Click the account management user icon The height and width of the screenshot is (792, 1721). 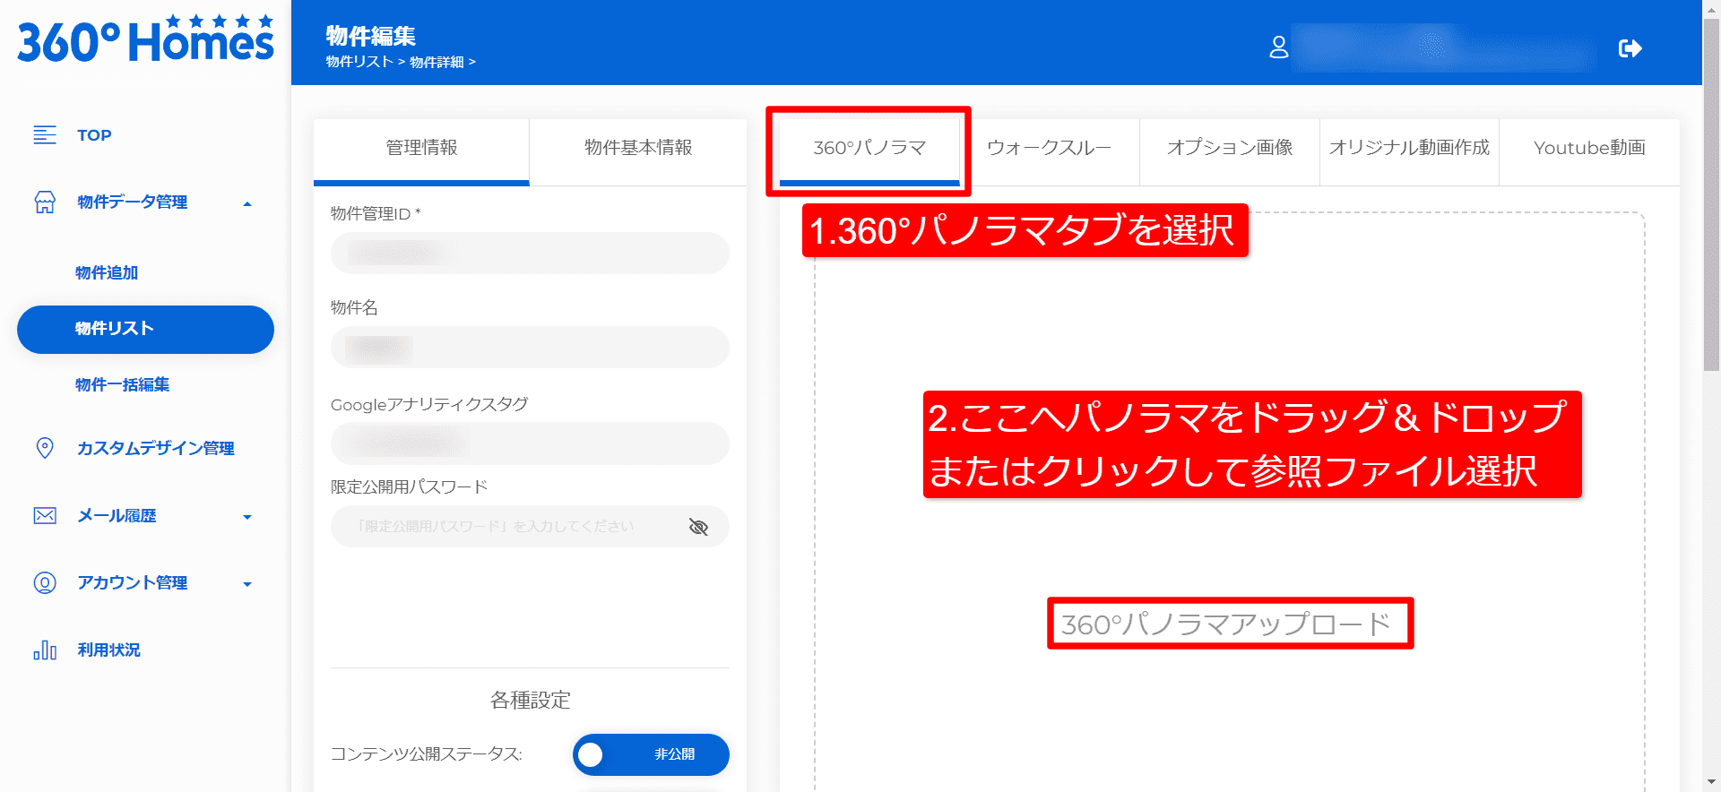[x=45, y=583]
